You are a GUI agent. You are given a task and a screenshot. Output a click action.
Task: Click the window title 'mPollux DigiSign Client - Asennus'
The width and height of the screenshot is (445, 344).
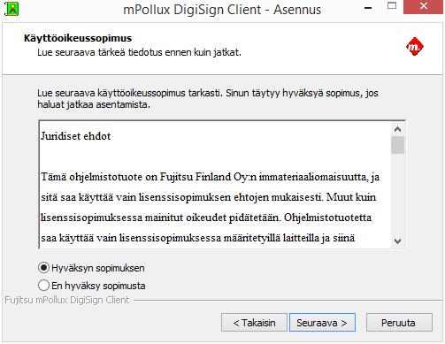pos(222,10)
